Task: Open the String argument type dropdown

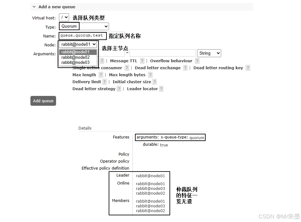Action: (x=209, y=53)
